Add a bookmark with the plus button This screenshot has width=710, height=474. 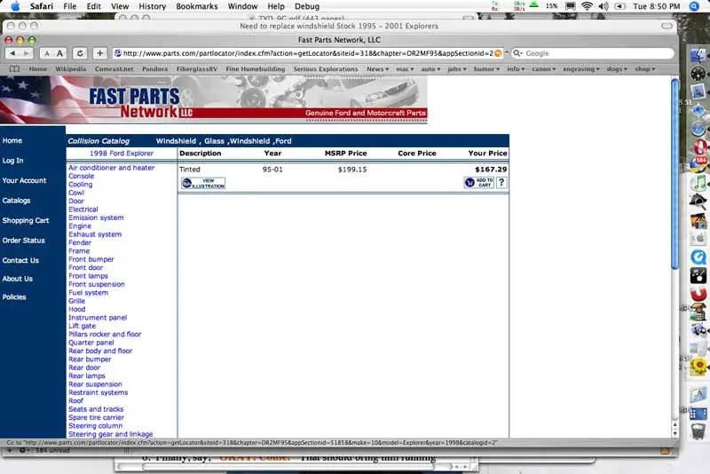99,53
